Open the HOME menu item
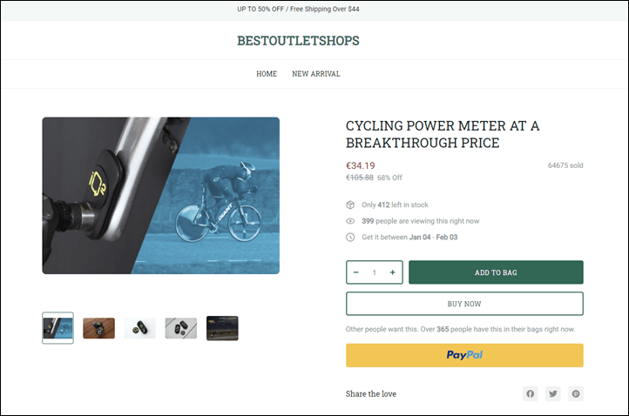Viewport: 629px width, 416px height. click(x=267, y=74)
